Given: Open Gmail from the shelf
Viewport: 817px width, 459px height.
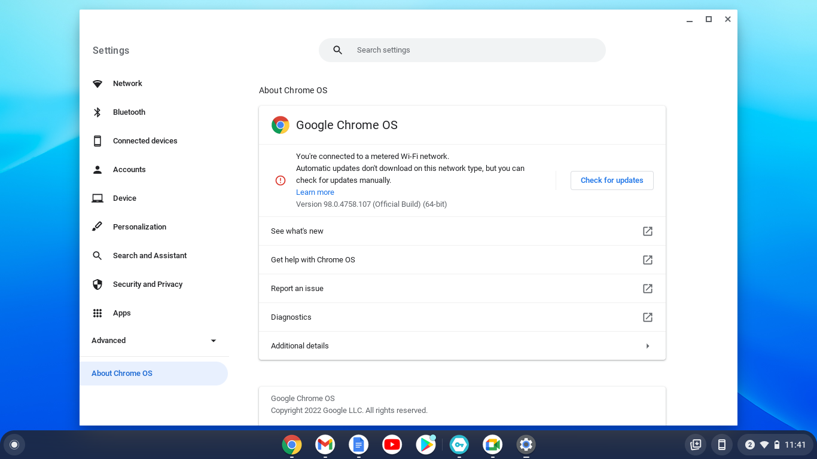Looking at the screenshot, I should 325,445.
